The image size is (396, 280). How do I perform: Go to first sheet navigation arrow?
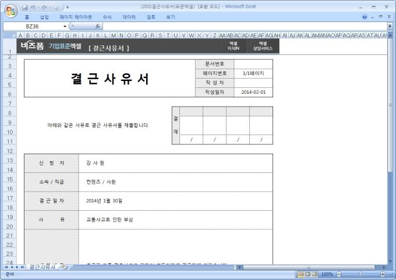[x=6, y=267]
